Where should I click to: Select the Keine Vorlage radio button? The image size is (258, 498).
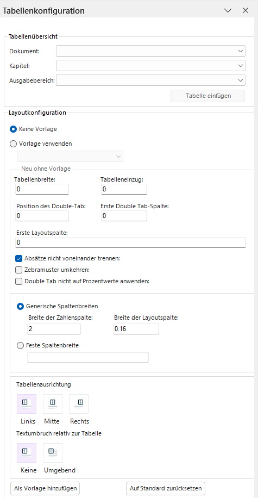[14, 129]
